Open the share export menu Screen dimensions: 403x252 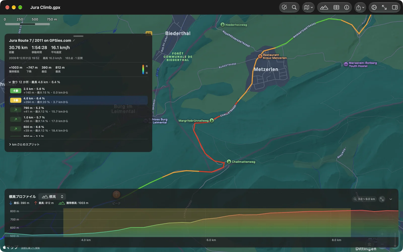[360, 7]
